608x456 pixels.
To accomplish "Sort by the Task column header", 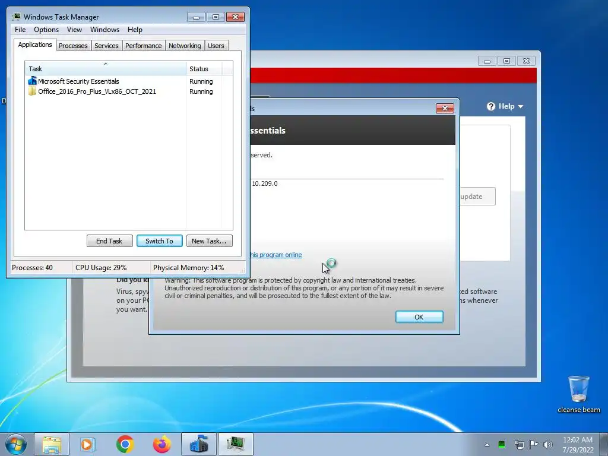I will (106, 69).
